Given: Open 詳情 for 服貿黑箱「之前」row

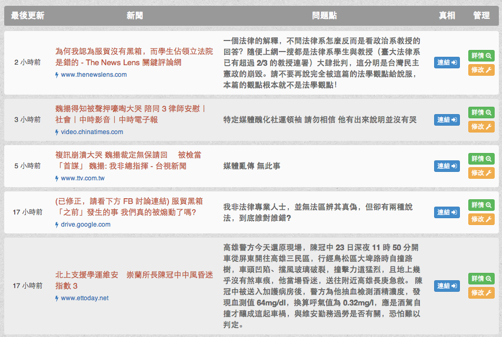Looking at the screenshot, I should [481, 205].
